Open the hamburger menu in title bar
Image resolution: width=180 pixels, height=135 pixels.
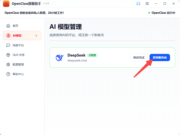pos(147,4)
